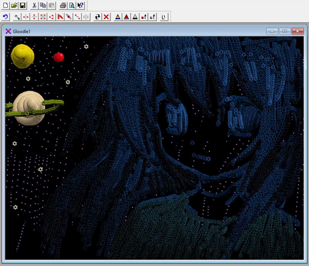Screen dimensions: 309x266
Task: Activate the context Help arrow-question icon
Action: pyautogui.click(x=80, y=5)
